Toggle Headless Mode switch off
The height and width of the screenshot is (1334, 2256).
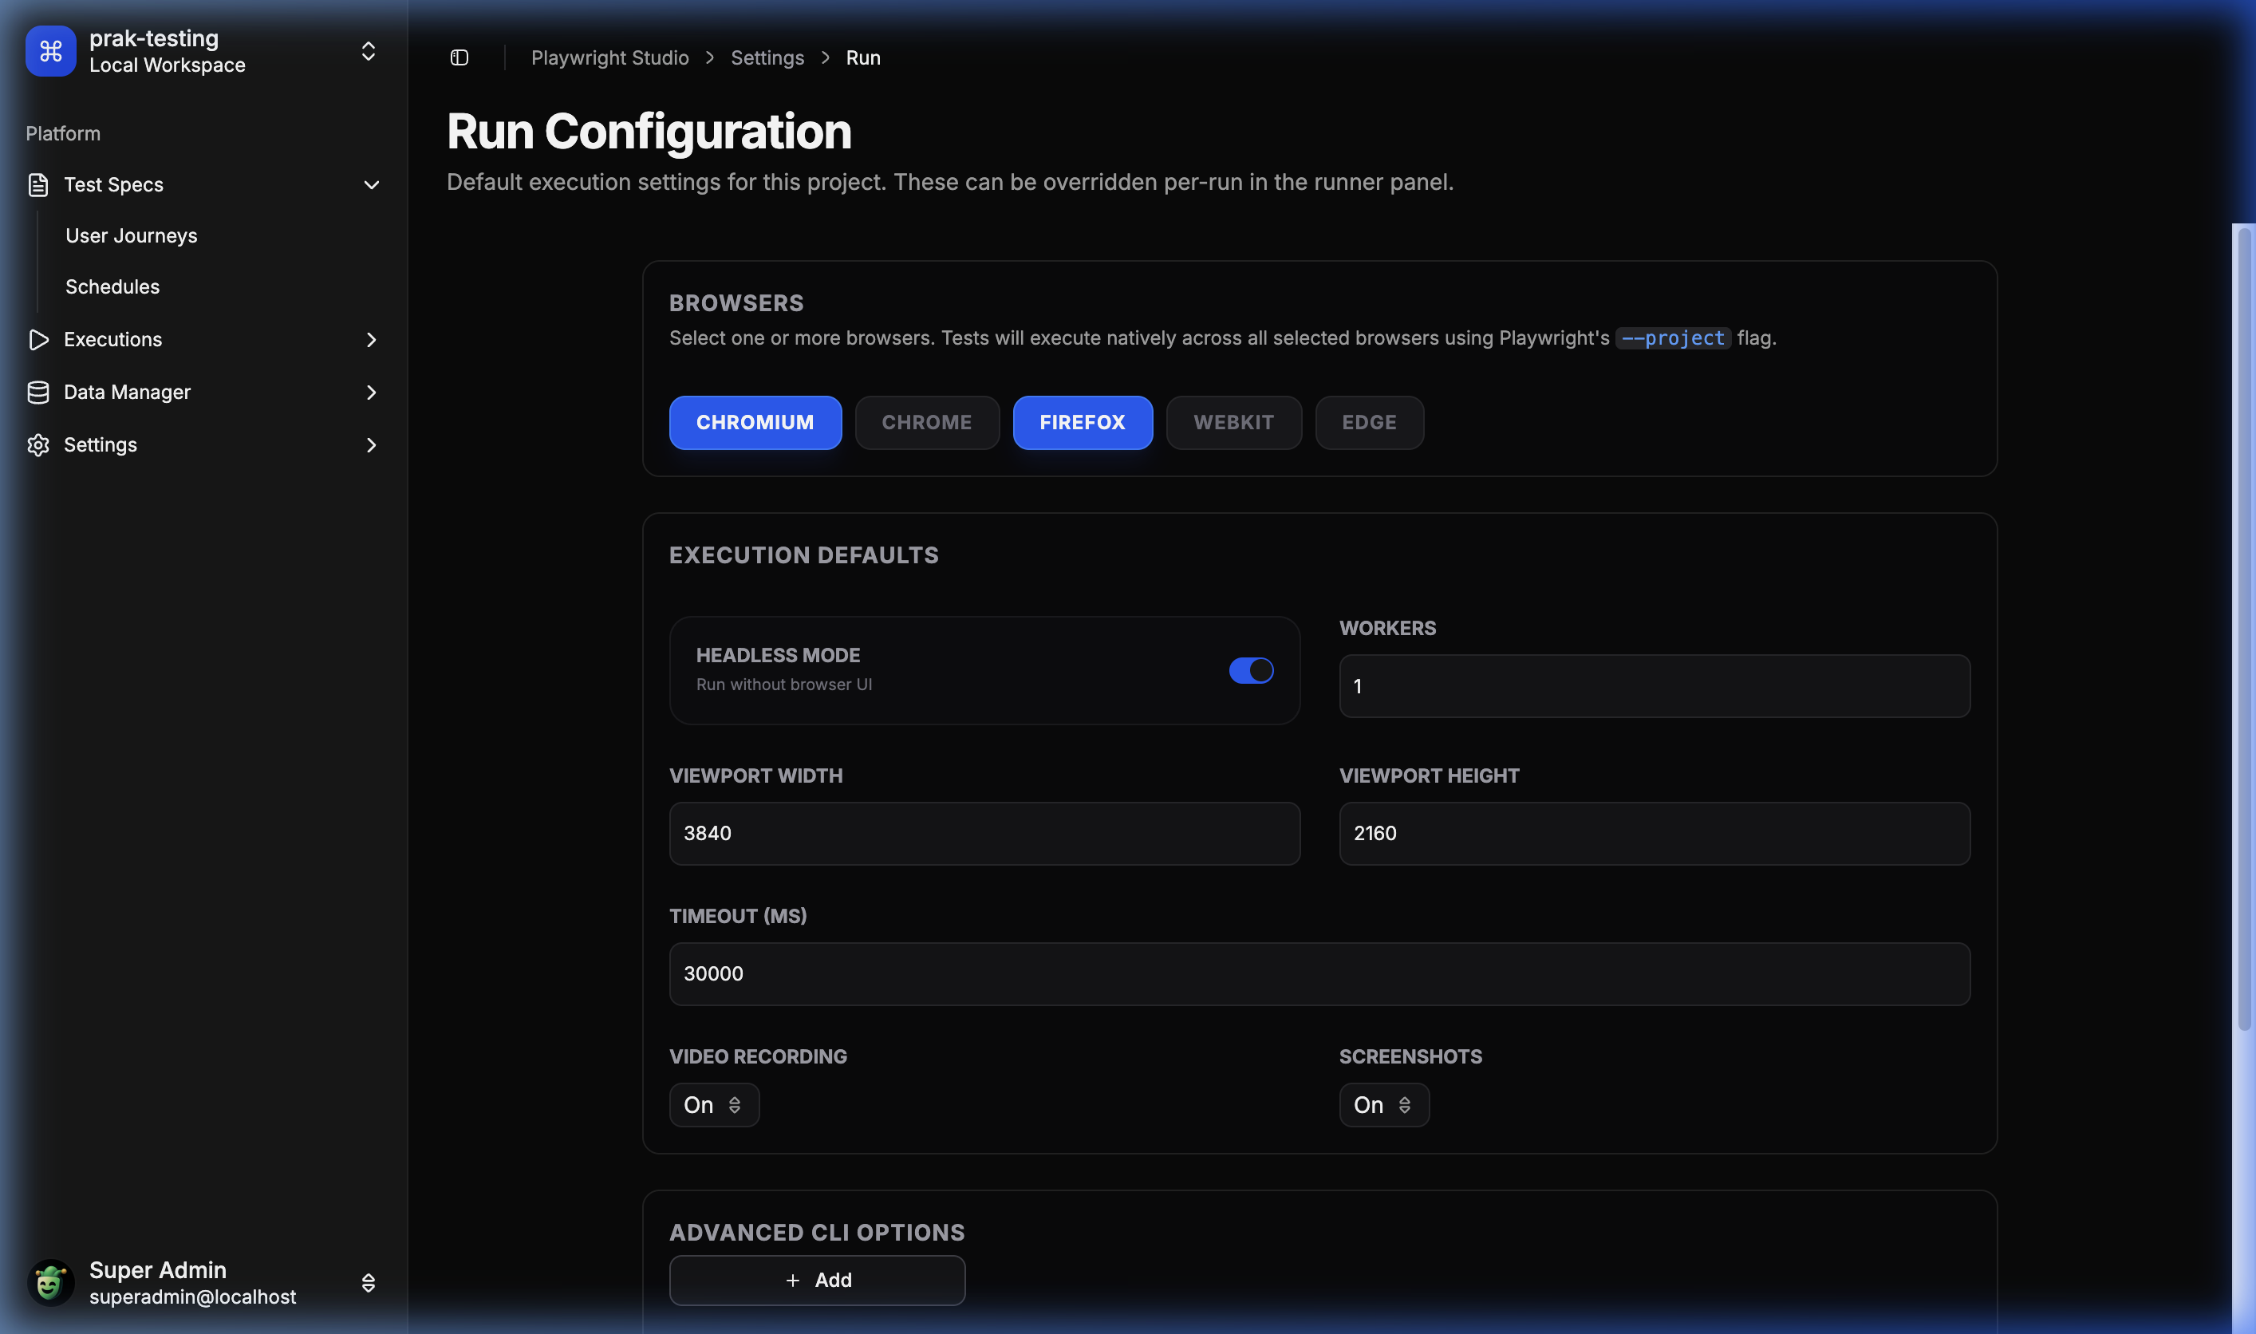[x=1251, y=671]
